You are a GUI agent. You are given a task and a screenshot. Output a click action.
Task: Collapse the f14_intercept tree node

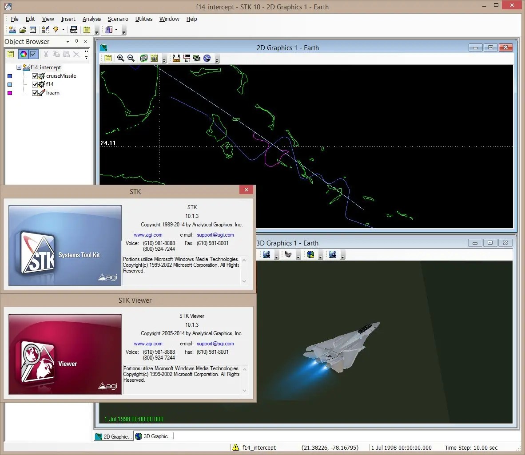coord(19,67)
